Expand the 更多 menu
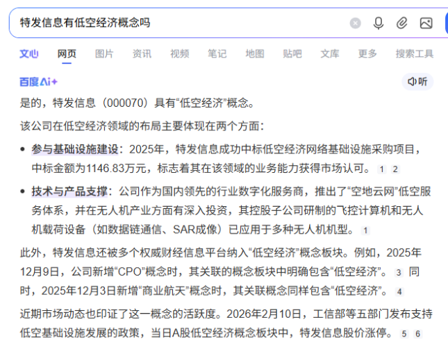 tap(367, 53)
